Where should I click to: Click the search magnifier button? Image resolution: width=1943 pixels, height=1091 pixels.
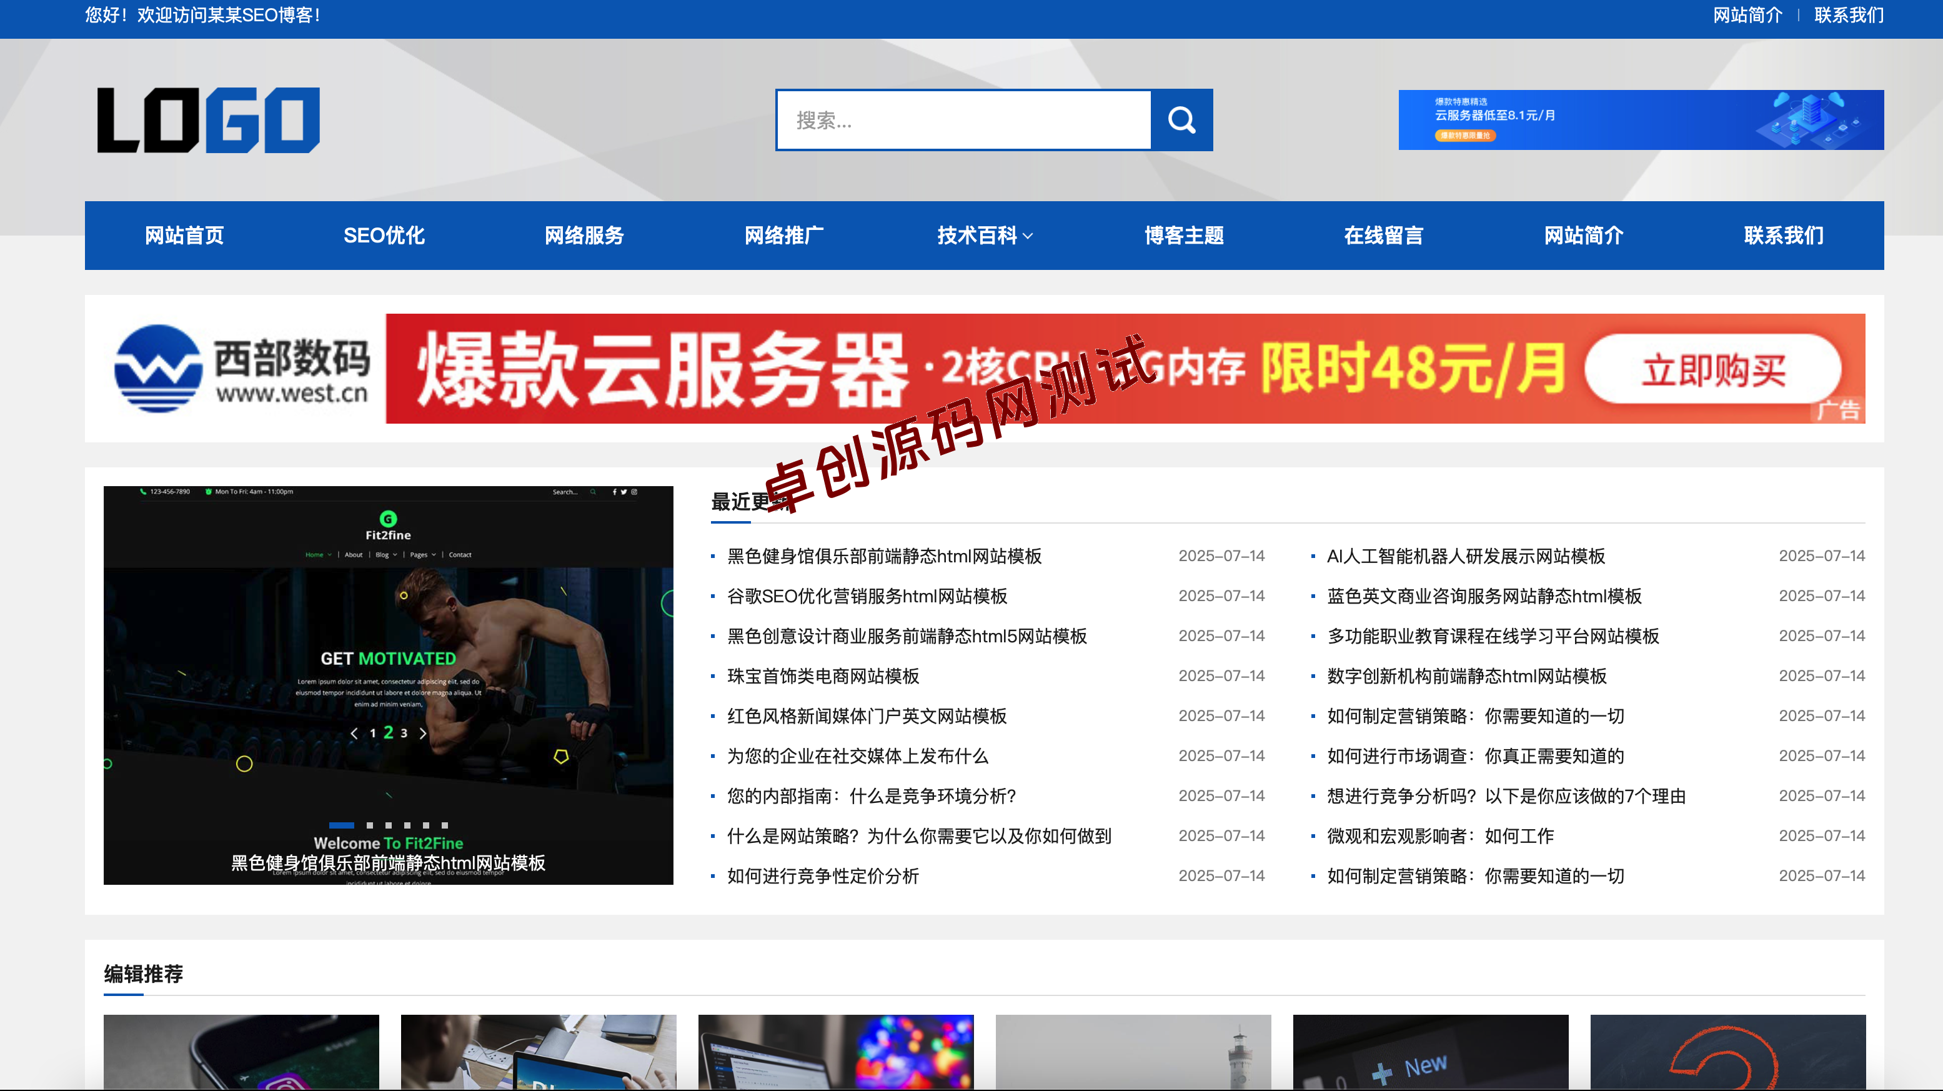(x=1181, y=120)
